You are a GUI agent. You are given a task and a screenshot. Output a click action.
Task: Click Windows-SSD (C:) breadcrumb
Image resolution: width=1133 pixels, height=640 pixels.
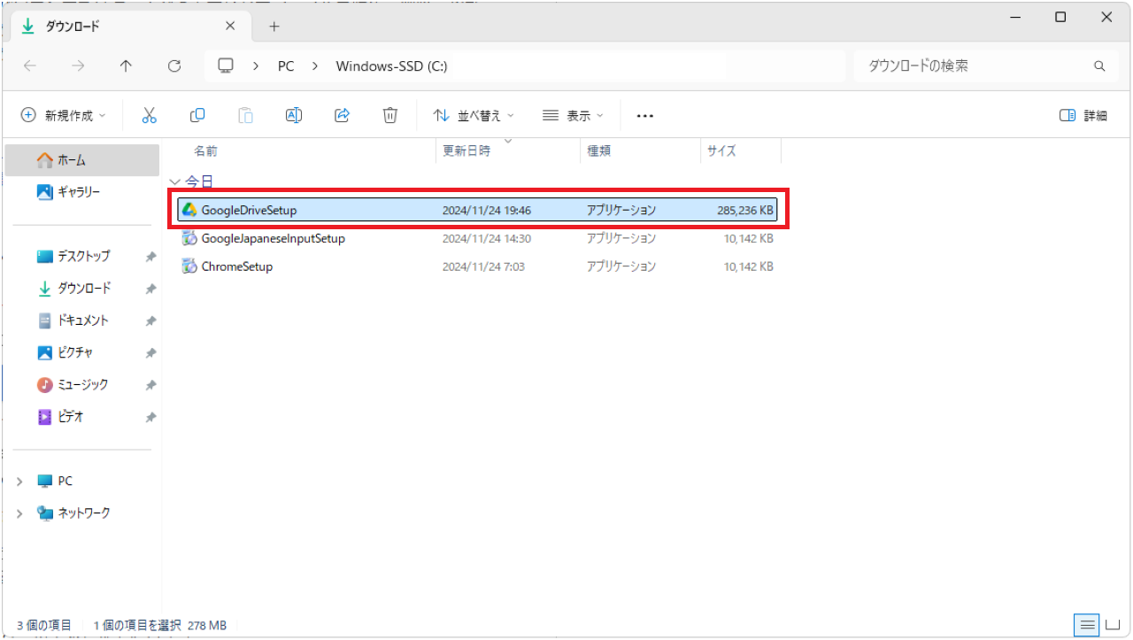(x=391, y=66)
